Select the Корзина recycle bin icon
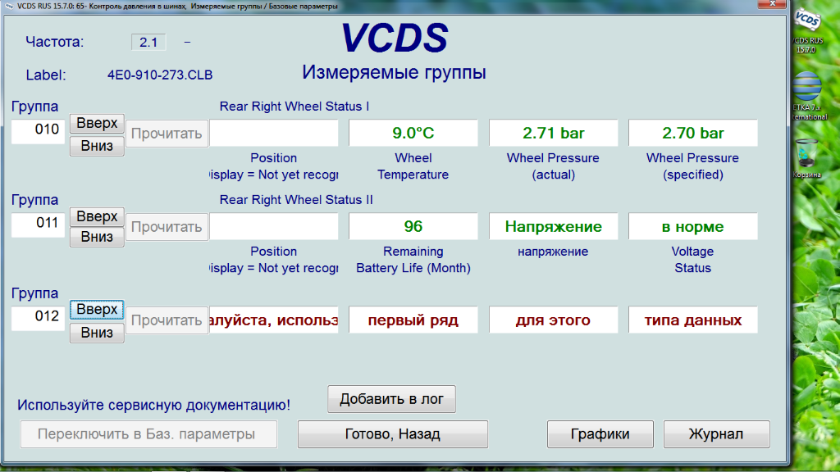This screenshot has width=840, height=472. coord(807,156)
